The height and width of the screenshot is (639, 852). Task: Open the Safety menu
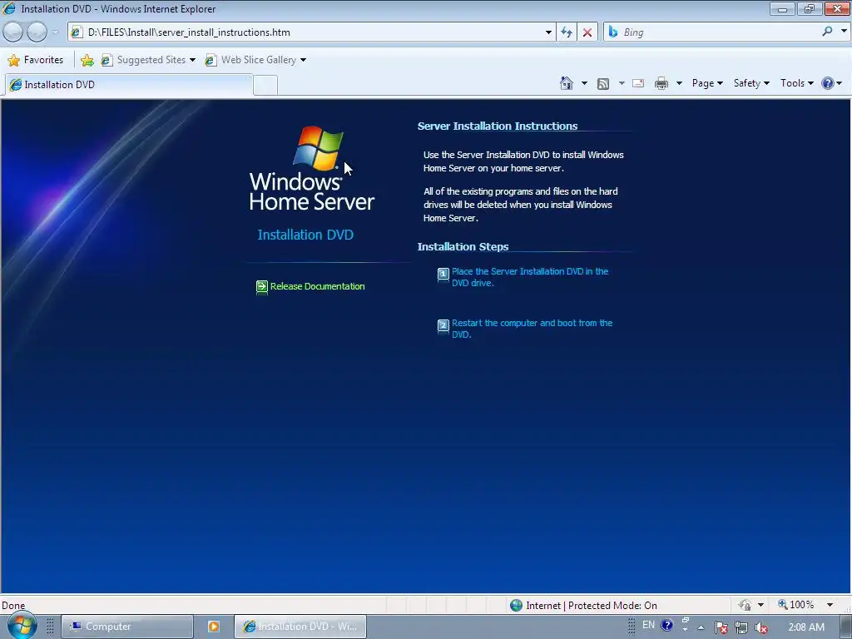click(x=751, y=83)
